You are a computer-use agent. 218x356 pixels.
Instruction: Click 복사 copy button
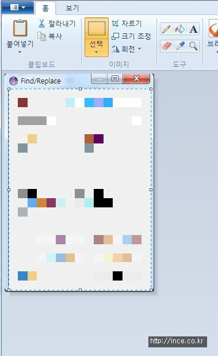pos(50,36)
